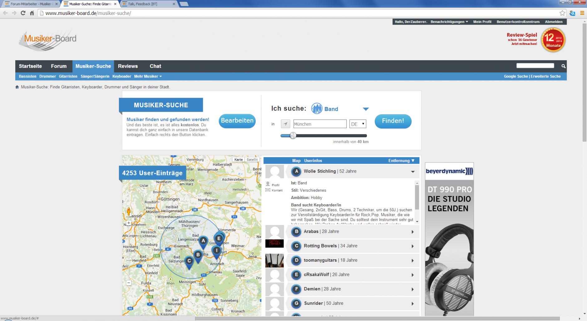Open the Gitarristen link
Image resolution: width=587 pixels, height=321 pixels.
68,76
